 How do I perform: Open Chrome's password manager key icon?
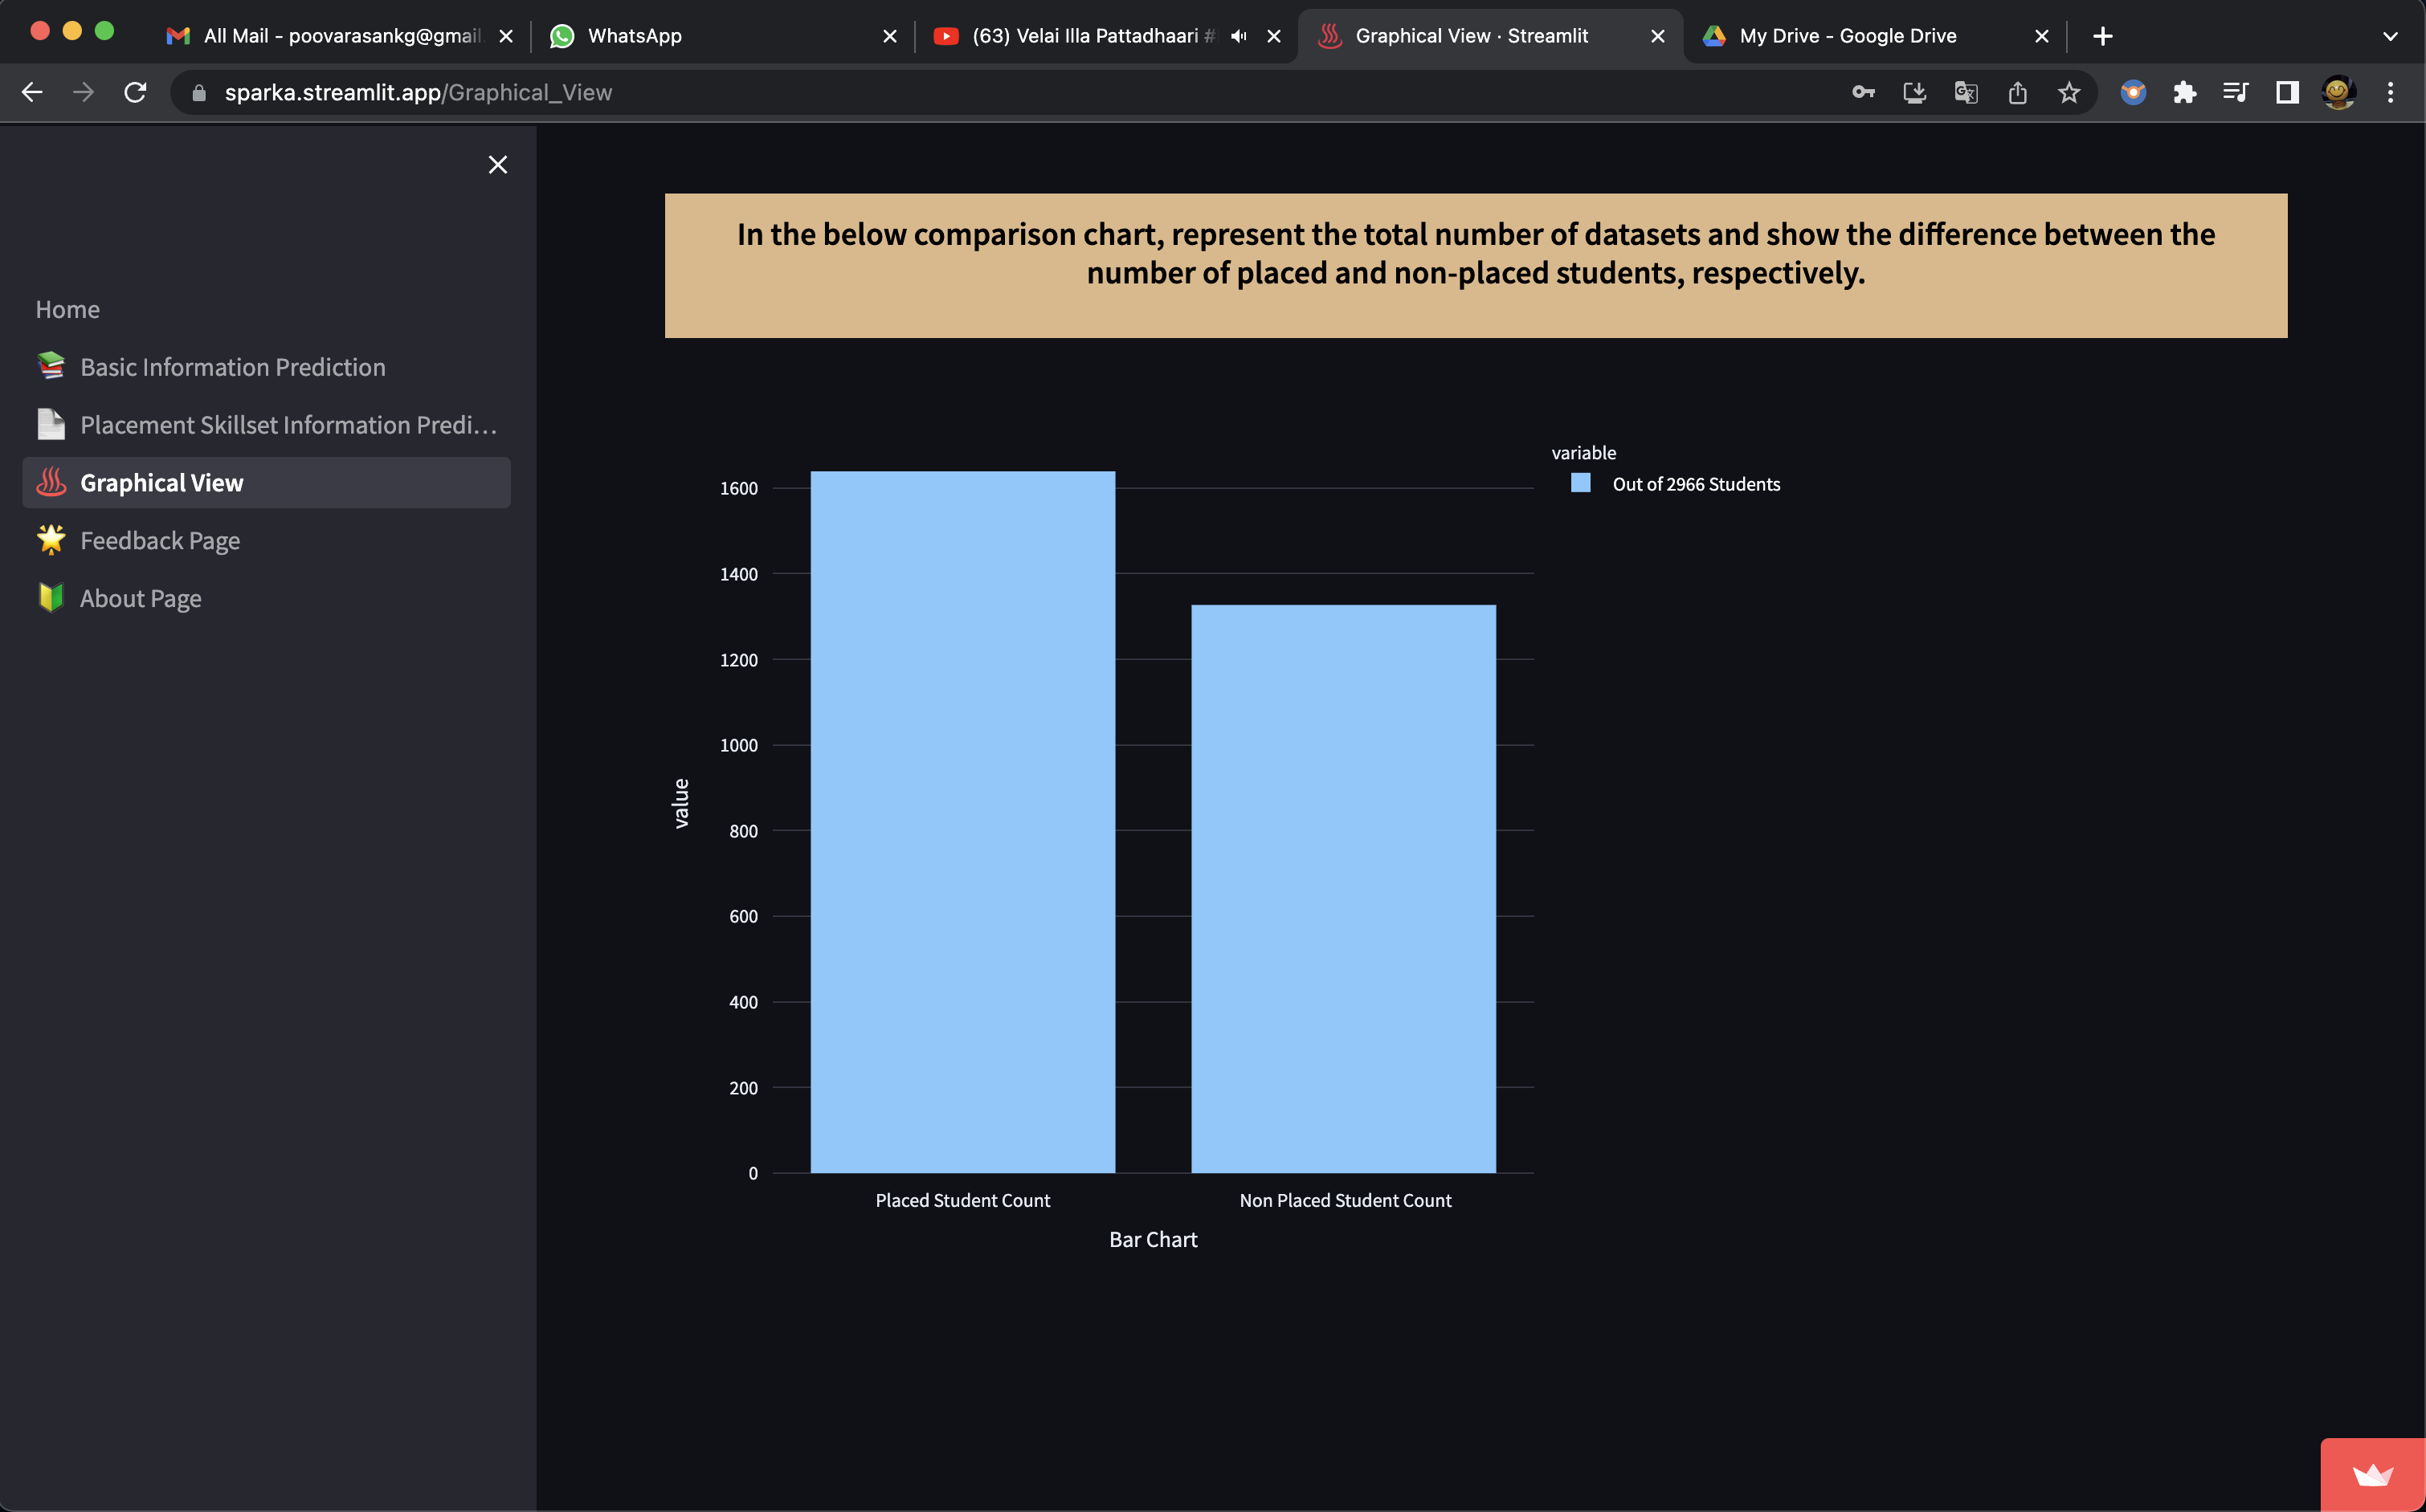pos(1863,92)
